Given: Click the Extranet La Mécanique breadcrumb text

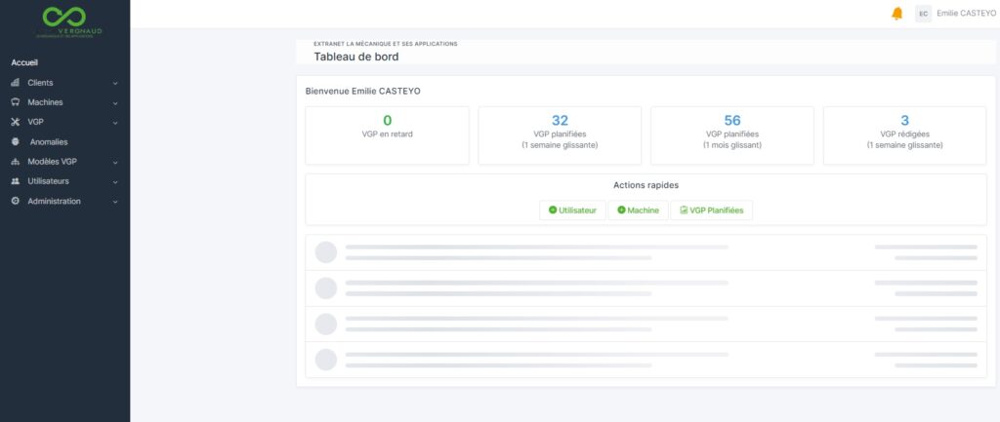Looking at the screenshot, I should tap(385, 44).
